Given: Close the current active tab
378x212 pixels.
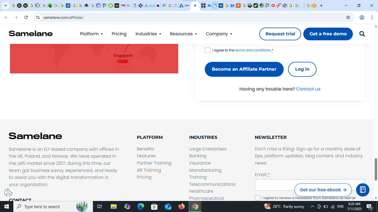Looking at the screenshot, I should (x=195, y=6).
